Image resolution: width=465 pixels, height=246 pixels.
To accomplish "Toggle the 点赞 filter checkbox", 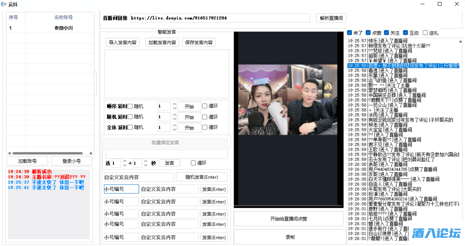I will pyautogui.click(x=368, y=33).
